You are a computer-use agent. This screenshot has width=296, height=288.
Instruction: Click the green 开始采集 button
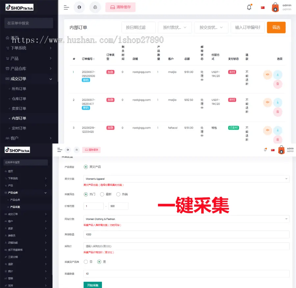(x=93, y=285)
